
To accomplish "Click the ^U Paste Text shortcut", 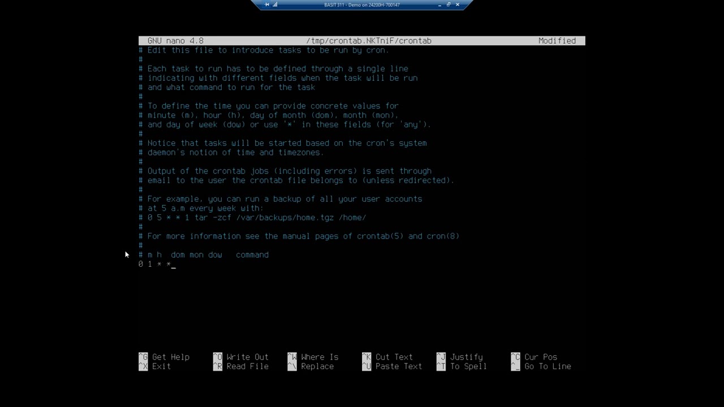I will 392,366.
